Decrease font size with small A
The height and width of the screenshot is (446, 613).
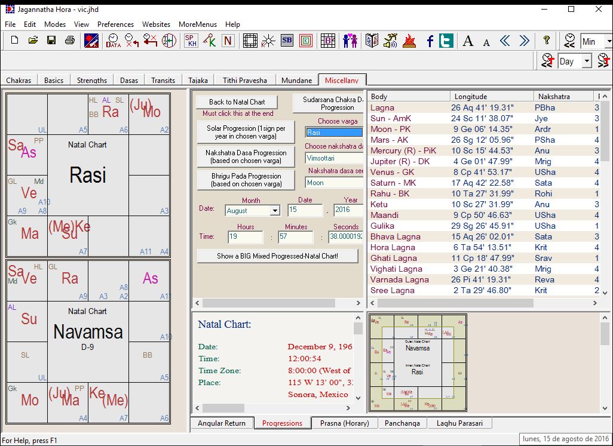tap(486, 42)
